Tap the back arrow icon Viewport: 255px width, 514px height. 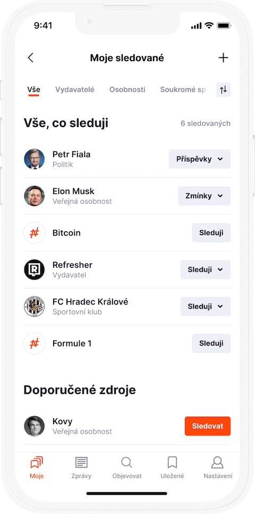click(30, 58)
